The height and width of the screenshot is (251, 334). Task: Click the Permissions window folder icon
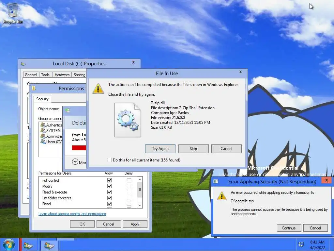coord(34,88)
